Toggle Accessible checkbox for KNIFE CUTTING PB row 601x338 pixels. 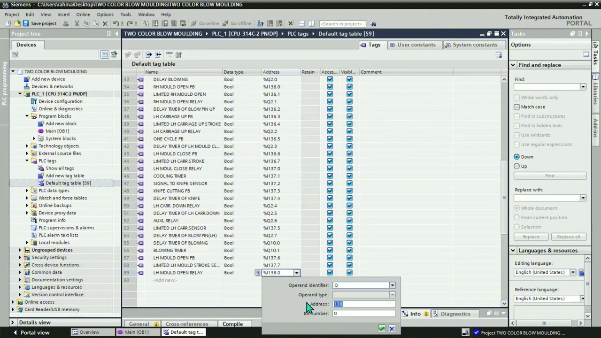(x=330, y=191)
